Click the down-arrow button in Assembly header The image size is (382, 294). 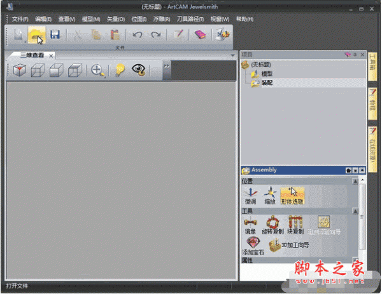pos(355,171)
